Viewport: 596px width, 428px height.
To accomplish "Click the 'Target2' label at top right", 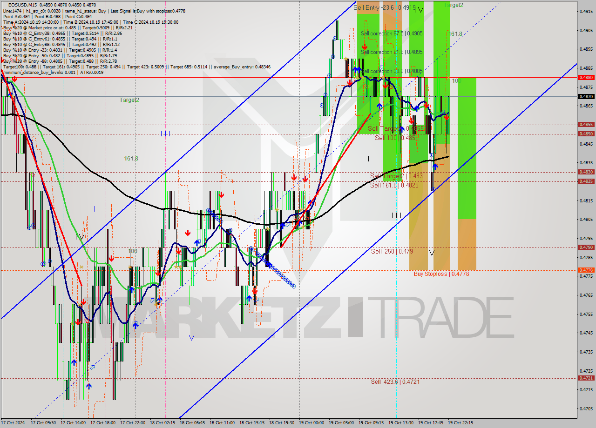I will point(454,5).
